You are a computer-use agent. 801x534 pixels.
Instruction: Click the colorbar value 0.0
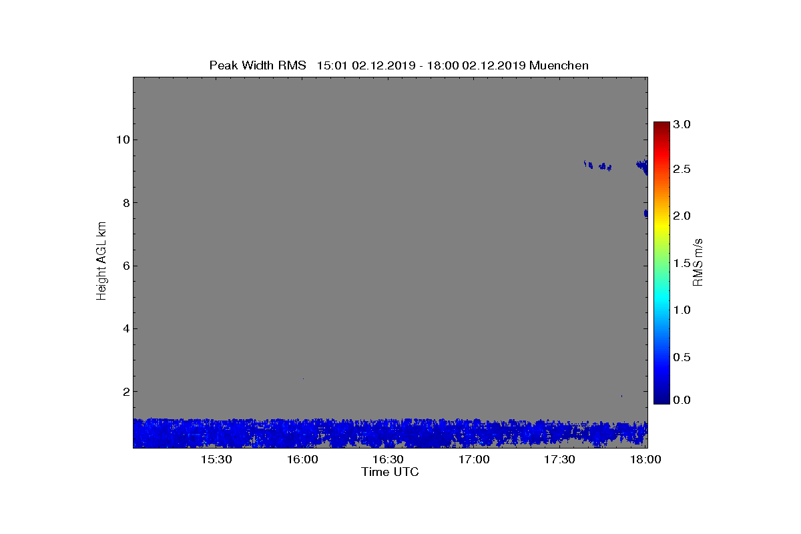(x=682, y=399)
